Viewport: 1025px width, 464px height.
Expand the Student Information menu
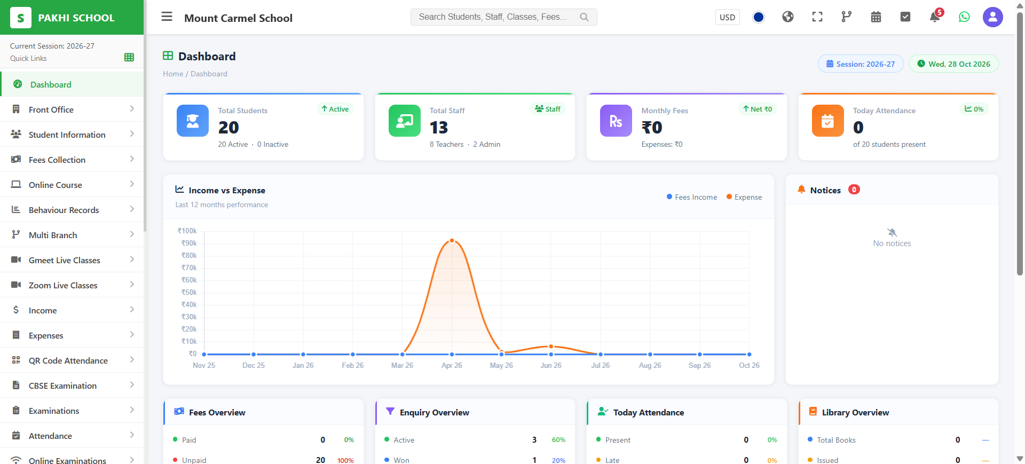click(x=72, y=135)
